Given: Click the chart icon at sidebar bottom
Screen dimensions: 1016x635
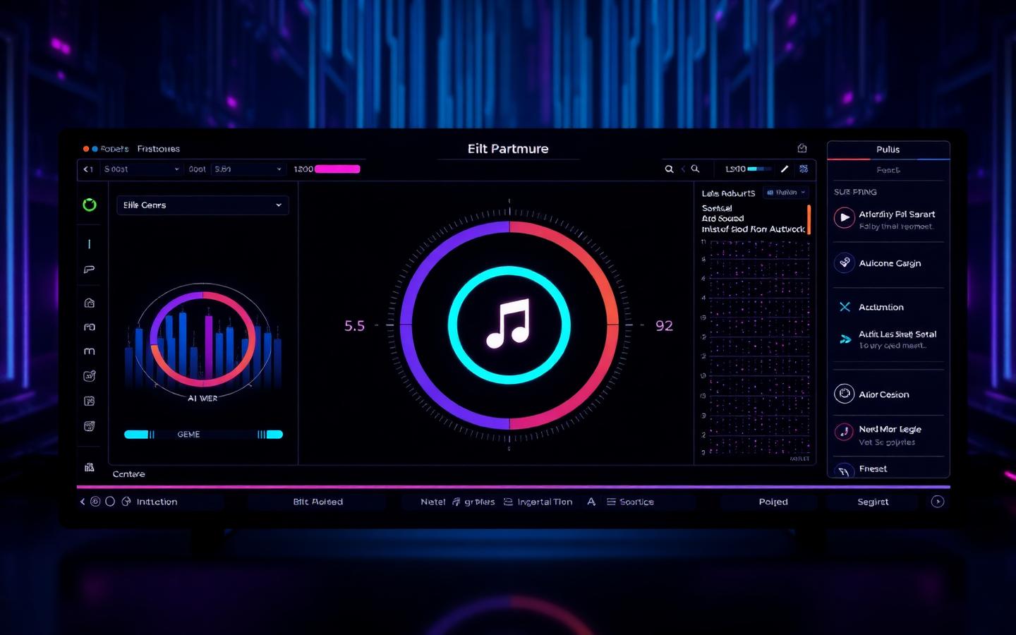Looking at the screenshot, I should [x=90, y=467].
